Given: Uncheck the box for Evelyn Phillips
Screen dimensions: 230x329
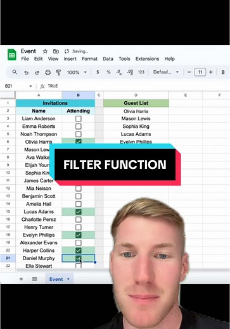Looking at the screenshot, I should [x=79, y=235].
